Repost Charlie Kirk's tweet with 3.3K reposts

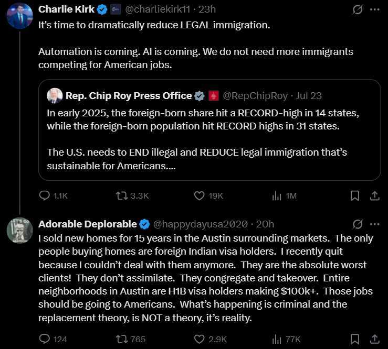132,196
